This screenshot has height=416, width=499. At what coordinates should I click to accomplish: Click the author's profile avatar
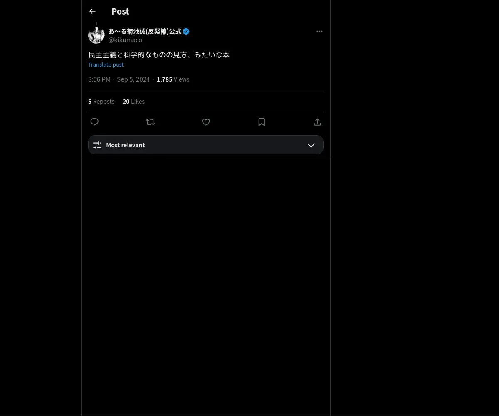click(96, 35)
